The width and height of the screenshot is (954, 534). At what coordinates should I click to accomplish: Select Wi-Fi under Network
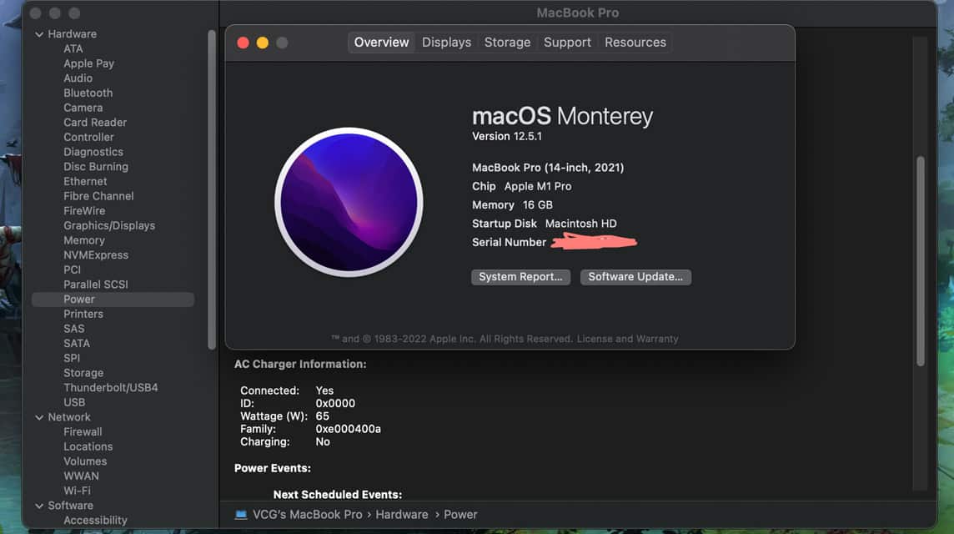pos(78,491)
